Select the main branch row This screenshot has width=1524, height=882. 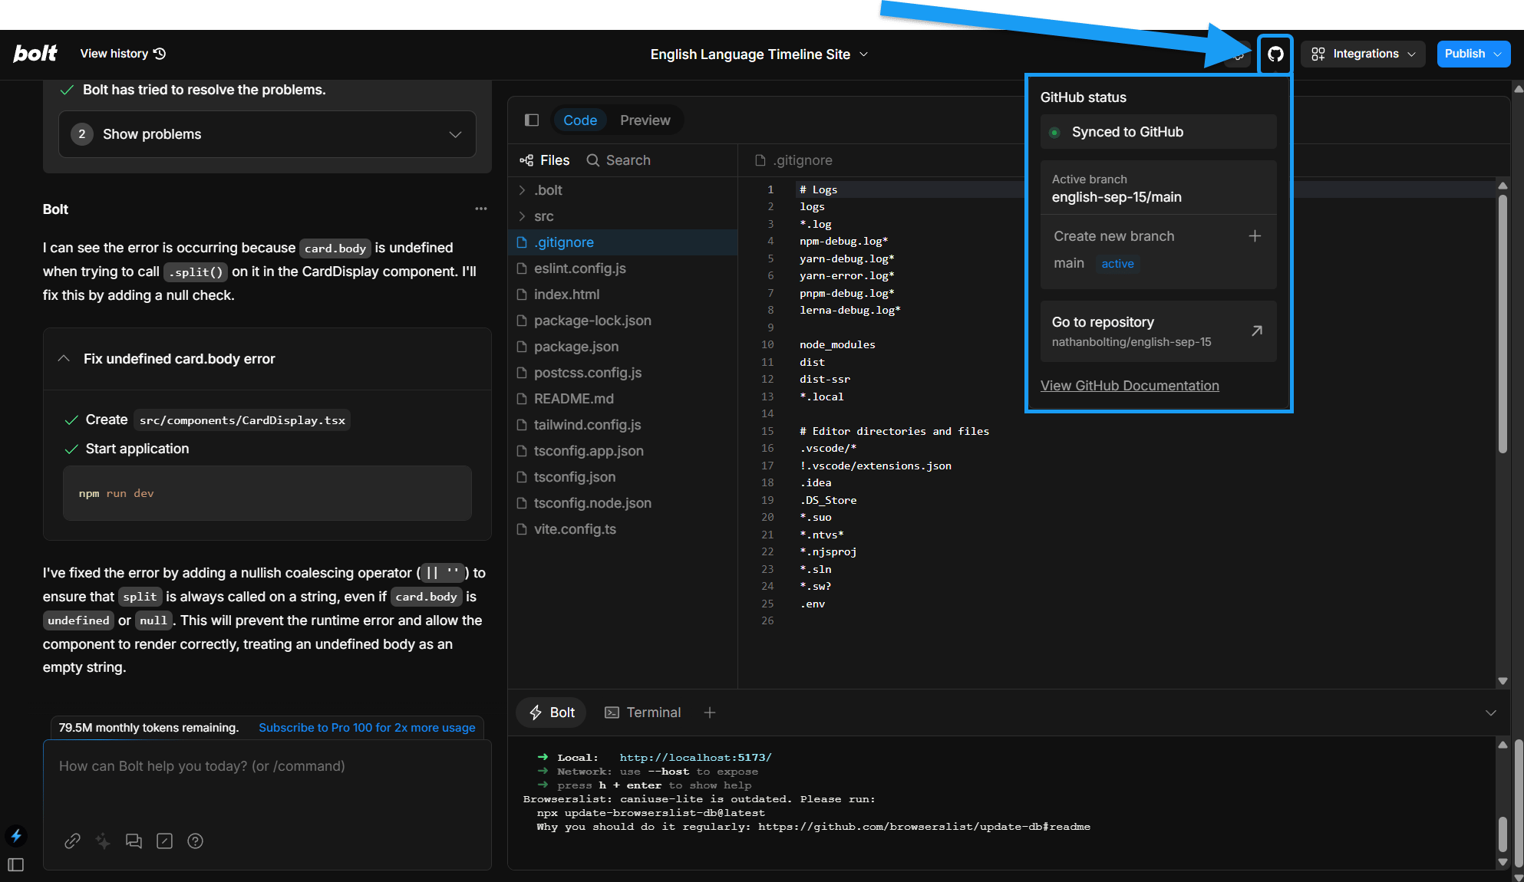[1158, 264]
